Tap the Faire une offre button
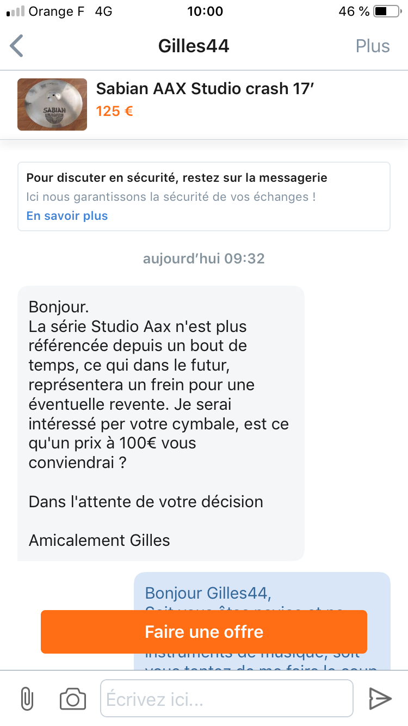Image resolution: width=408 pixels, height=726 pixels. pos(204,632)
